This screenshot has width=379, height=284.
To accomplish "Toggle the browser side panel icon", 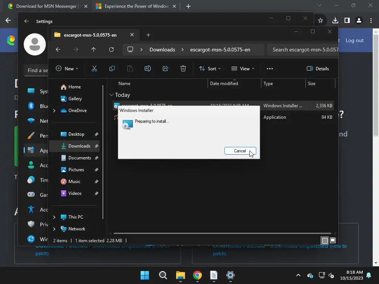I will click(347, 21).
